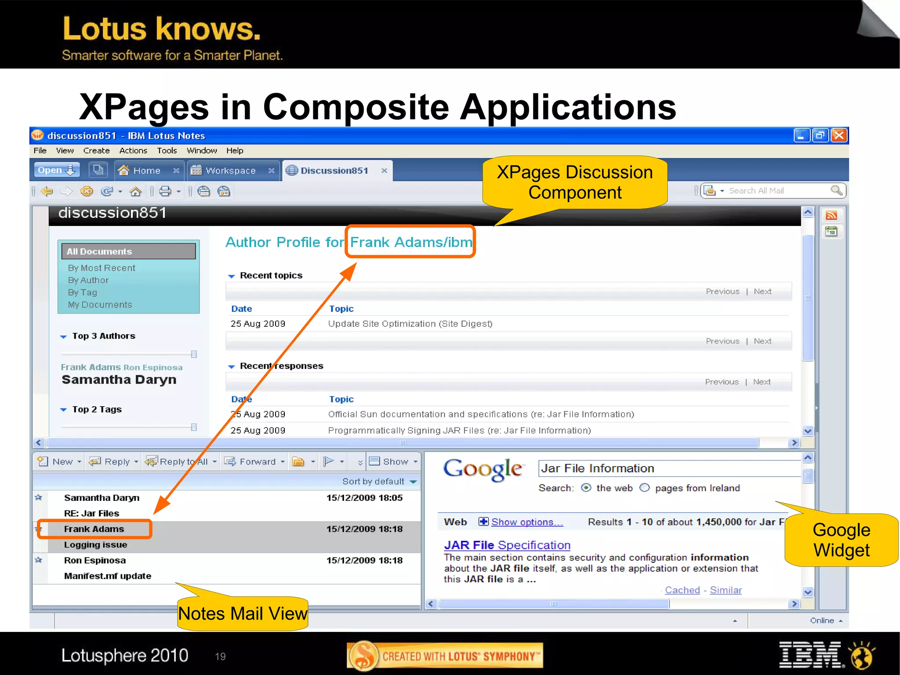Click the follow-up flag icon
The width and height of the screenshot is (900, 675).
point(328,461)
